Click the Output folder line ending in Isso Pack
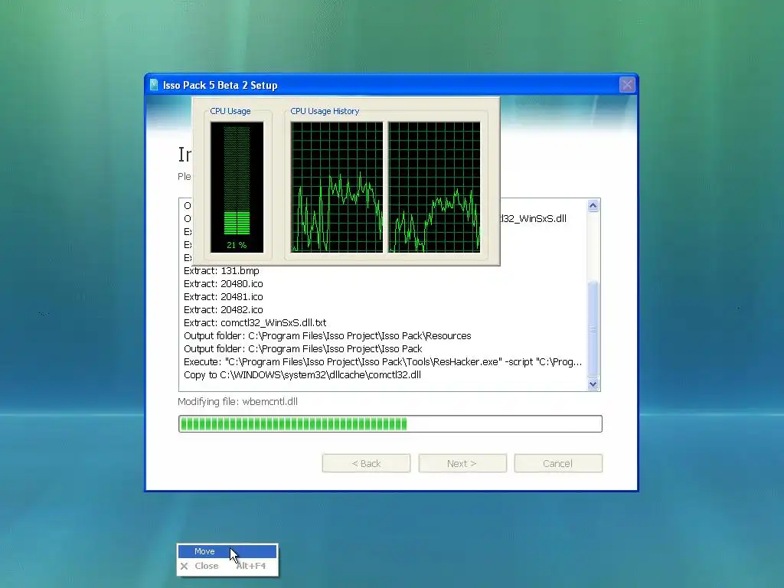 pyautogui.click(x=303, y=349)
